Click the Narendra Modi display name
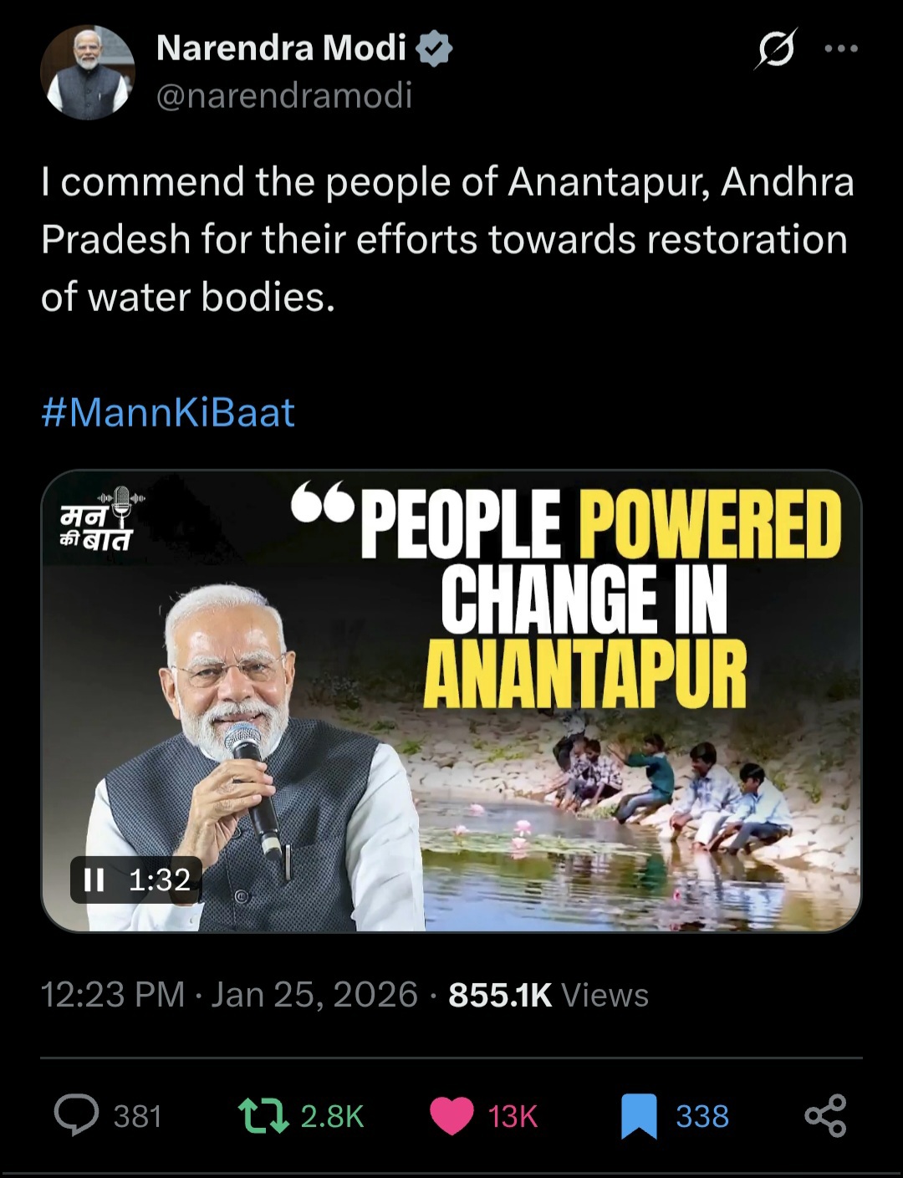The width and height of the screenshot is (903, 1178). pos(281,48)
